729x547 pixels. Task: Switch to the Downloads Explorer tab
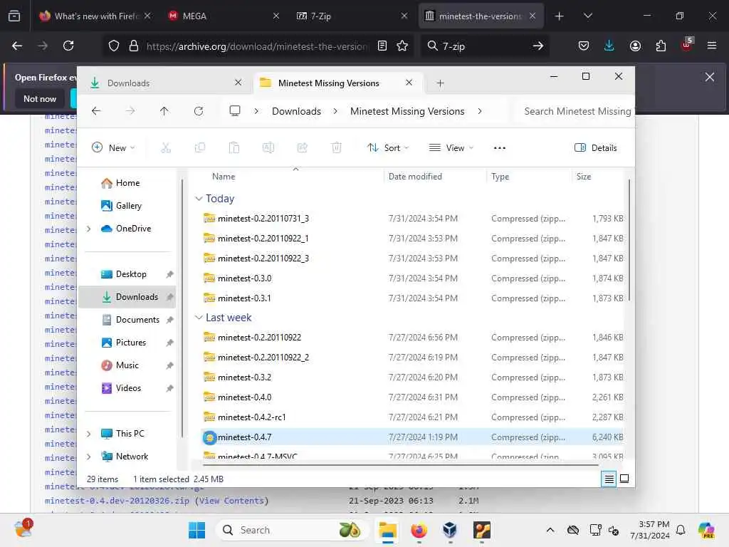pos(166,83)
